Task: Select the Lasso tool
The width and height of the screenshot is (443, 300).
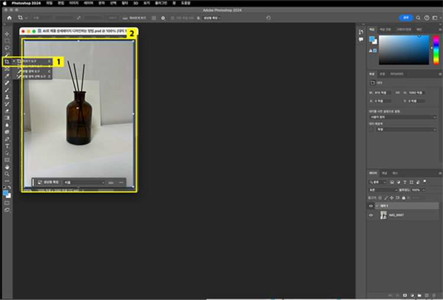Action: pyautogui.click(x=7, y=47)
